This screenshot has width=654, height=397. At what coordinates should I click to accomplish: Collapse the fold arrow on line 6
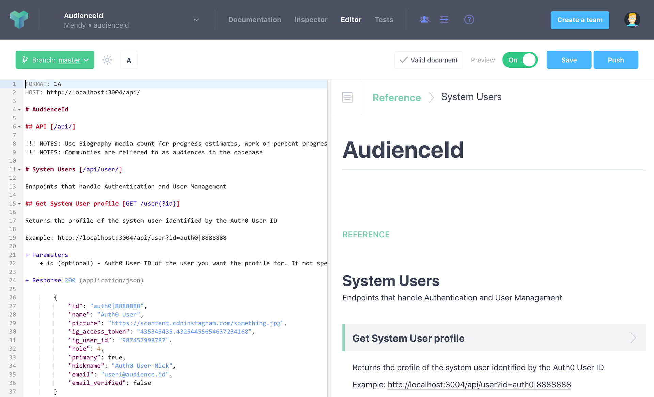click(x=19, y=127)
